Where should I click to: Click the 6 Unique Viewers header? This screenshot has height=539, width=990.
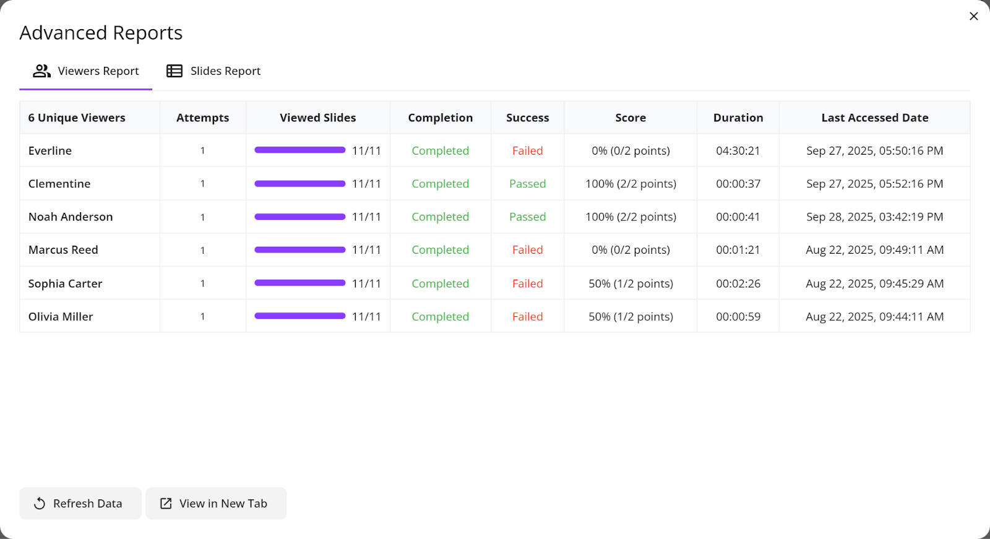point(77,118)
